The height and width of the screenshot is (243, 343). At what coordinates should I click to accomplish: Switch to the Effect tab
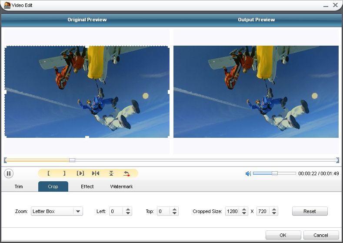point(87,186)
